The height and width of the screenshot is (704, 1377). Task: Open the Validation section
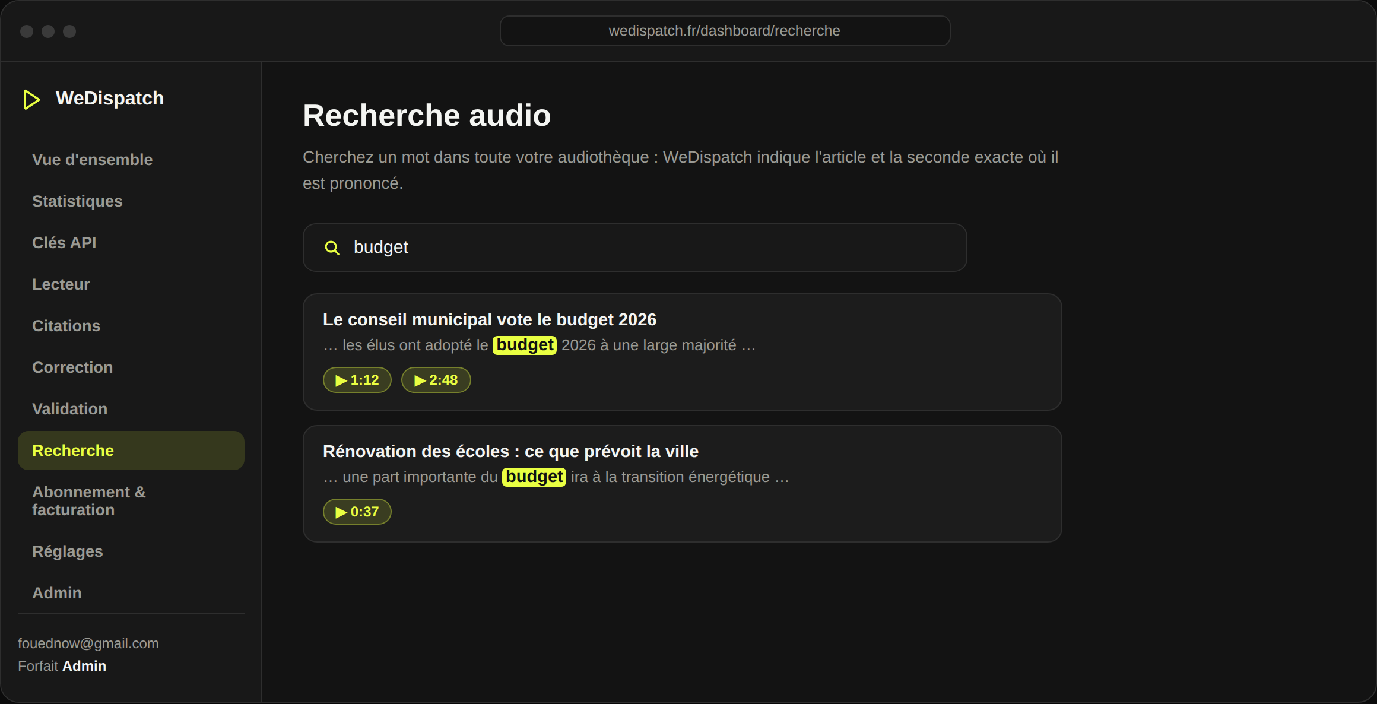tap(131, 409)
